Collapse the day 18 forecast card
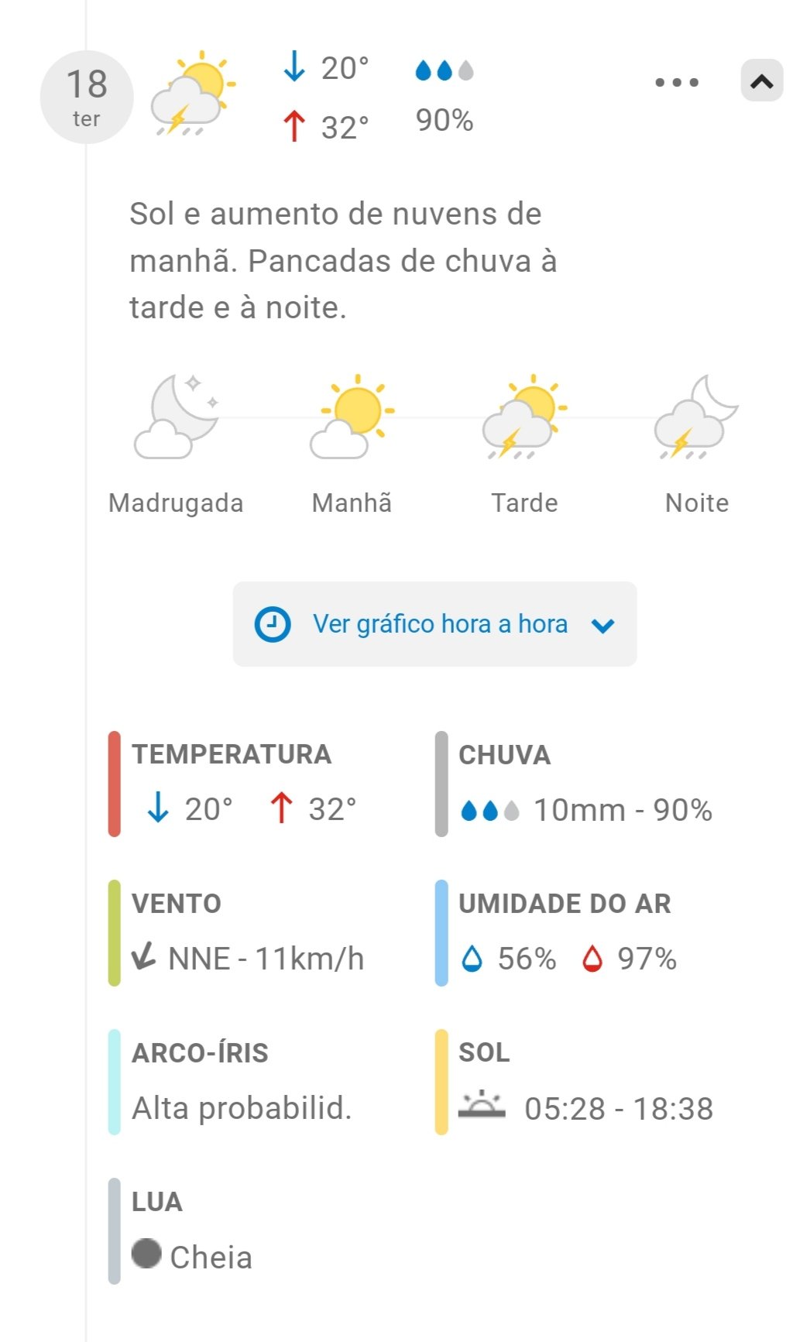Screen dimensions: 800x1342 (761, 81)
